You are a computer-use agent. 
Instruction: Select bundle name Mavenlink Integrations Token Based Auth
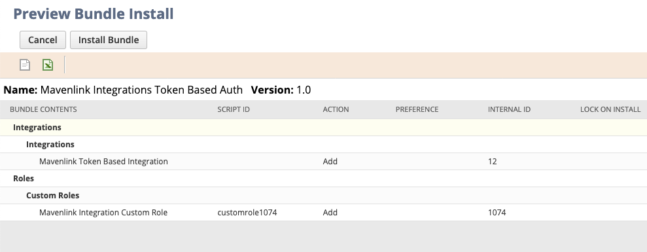pyautogui.click(x=142, y=90)
